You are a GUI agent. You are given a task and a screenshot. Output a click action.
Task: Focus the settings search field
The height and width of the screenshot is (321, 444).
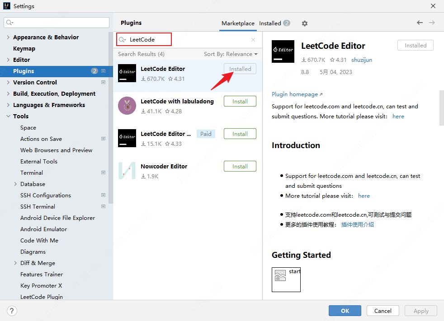click(57, 23)
